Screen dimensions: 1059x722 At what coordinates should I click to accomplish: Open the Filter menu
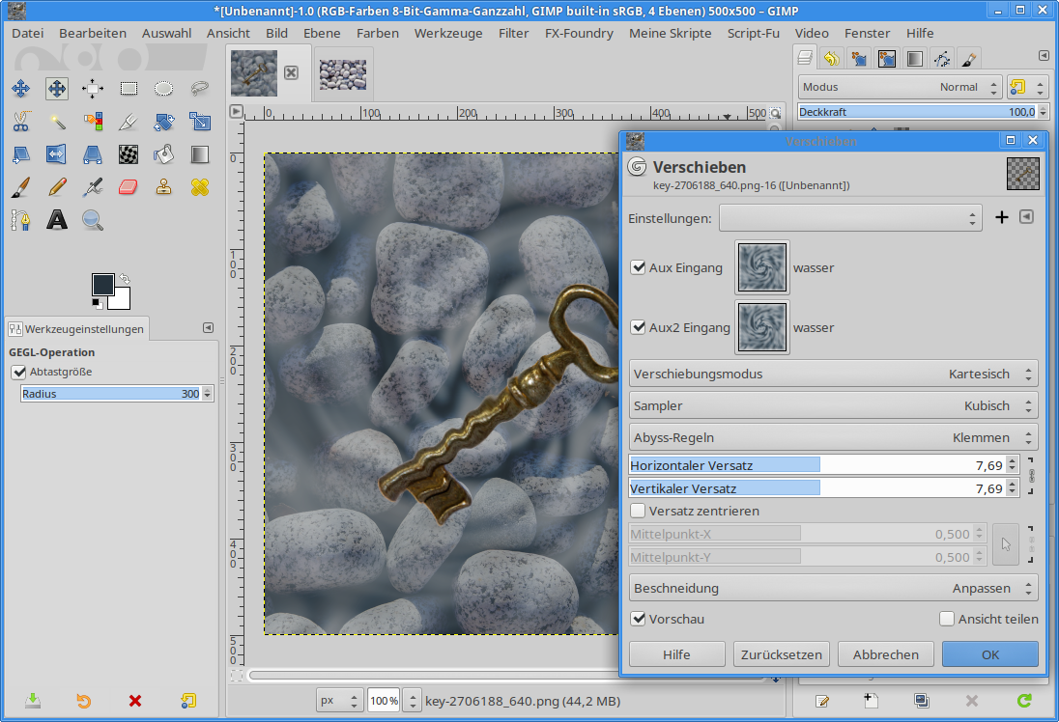tap(513, 33)
